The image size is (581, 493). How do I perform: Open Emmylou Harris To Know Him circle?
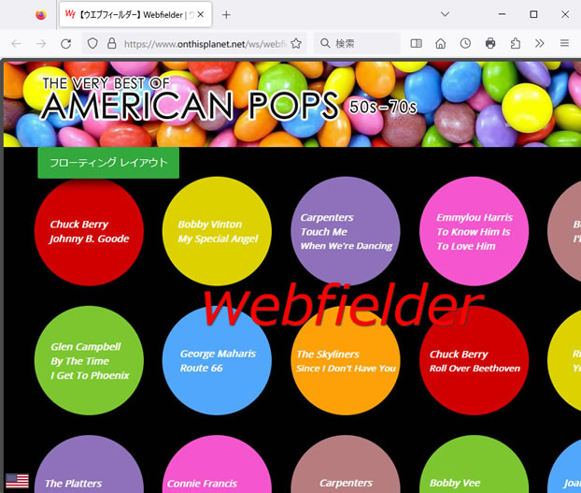point(474,231)
